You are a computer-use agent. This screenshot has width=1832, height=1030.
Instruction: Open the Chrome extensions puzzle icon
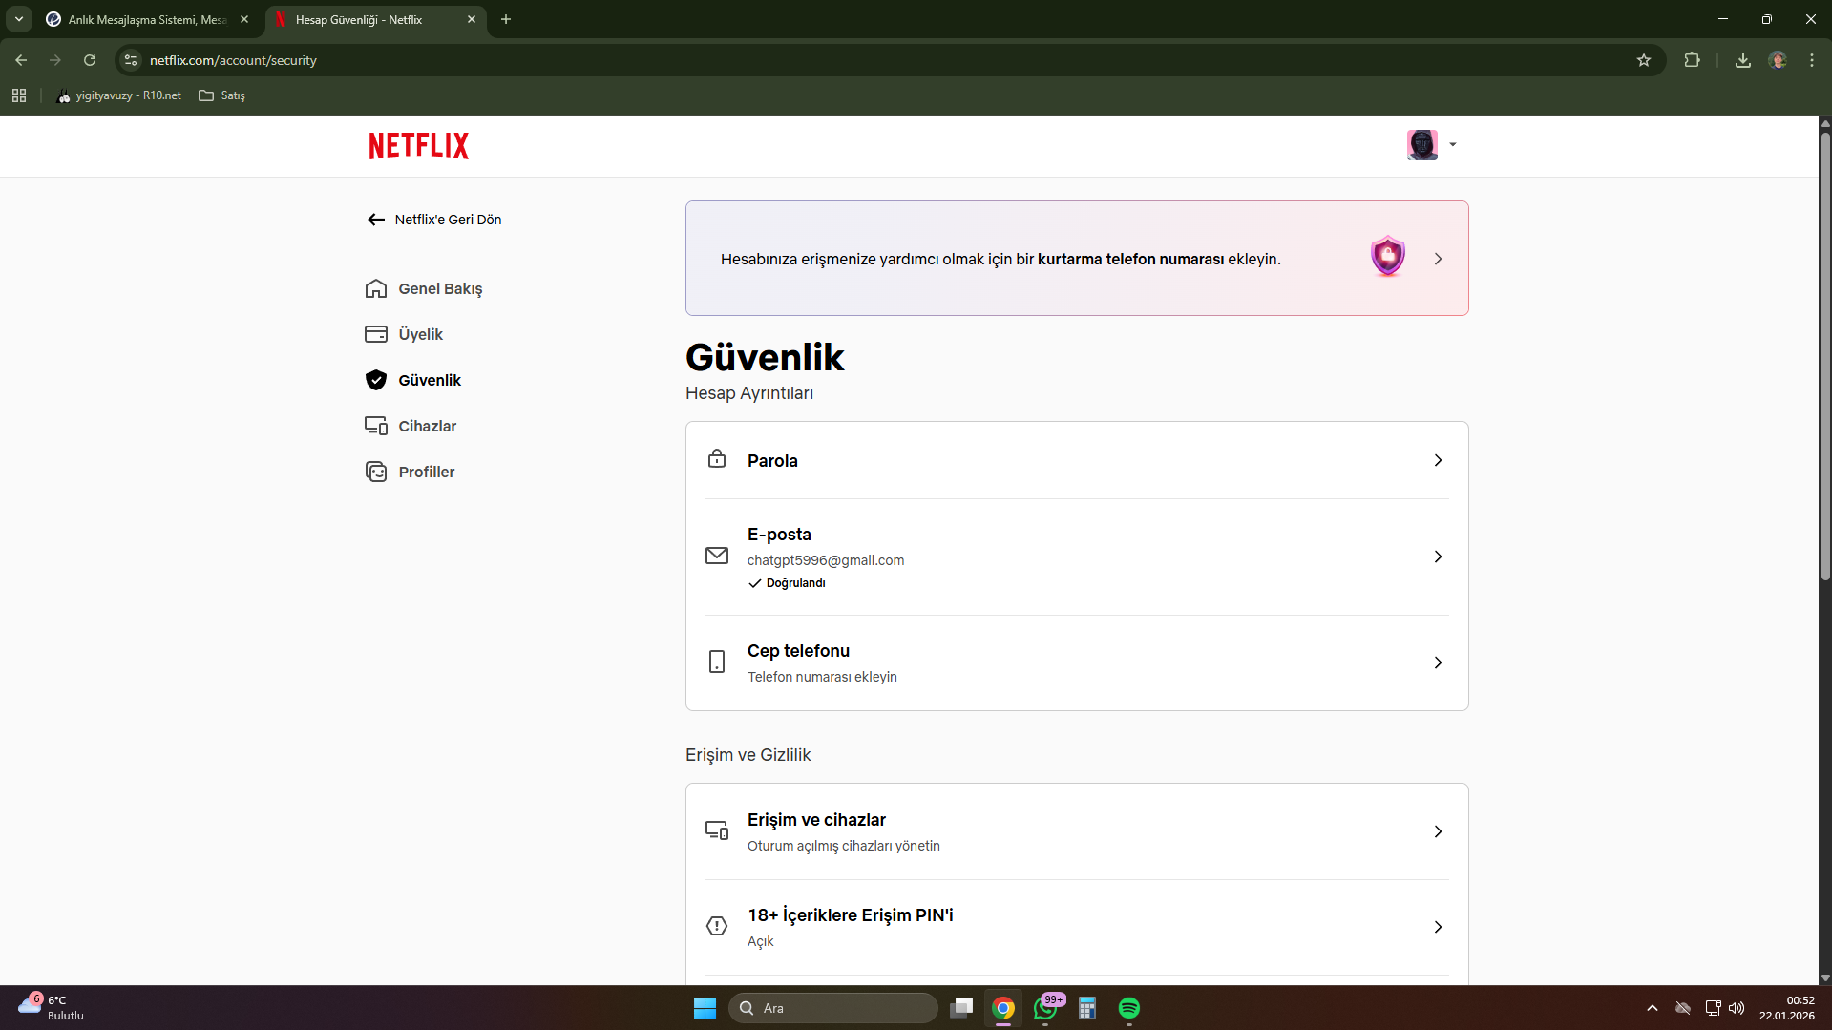[x=1692, y=60]
